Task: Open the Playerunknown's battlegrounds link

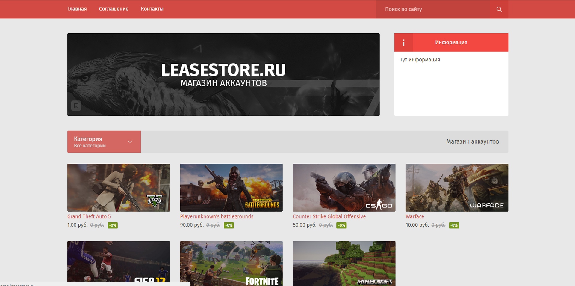Action: pyautogui.click(x=217, y=216)
